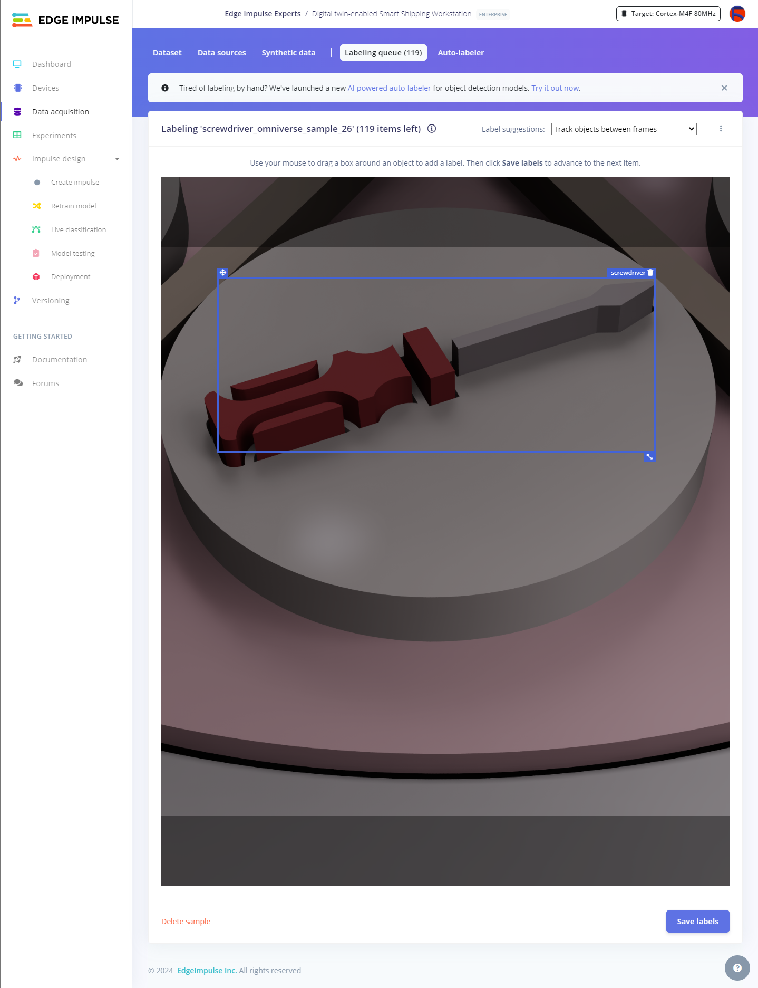Open the Label suggestions dropdown
This screenshot has height=988, width=758.
pyautogui.click(x=624, y=129)
